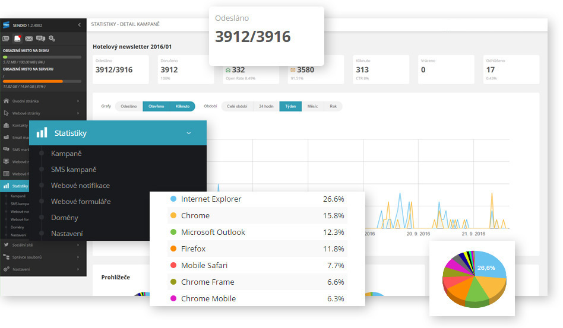563x328 pixels.
Task: Open Domény in the small sidebar submenu
Action: click(17, 227)
